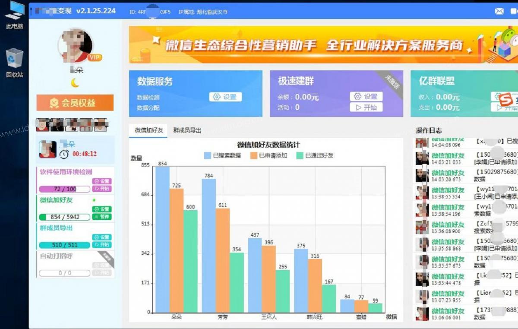Click the orange 725 bar for 朵朵
This screenshot has height=329, width=518.
(177, 250)
